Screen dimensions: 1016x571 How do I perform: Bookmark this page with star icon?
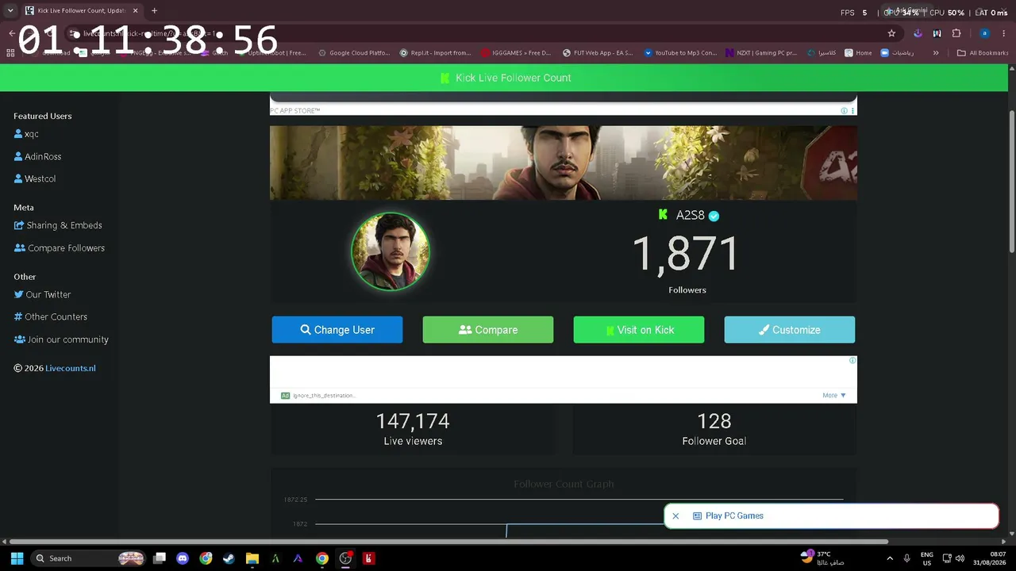[x=891, y=33]
